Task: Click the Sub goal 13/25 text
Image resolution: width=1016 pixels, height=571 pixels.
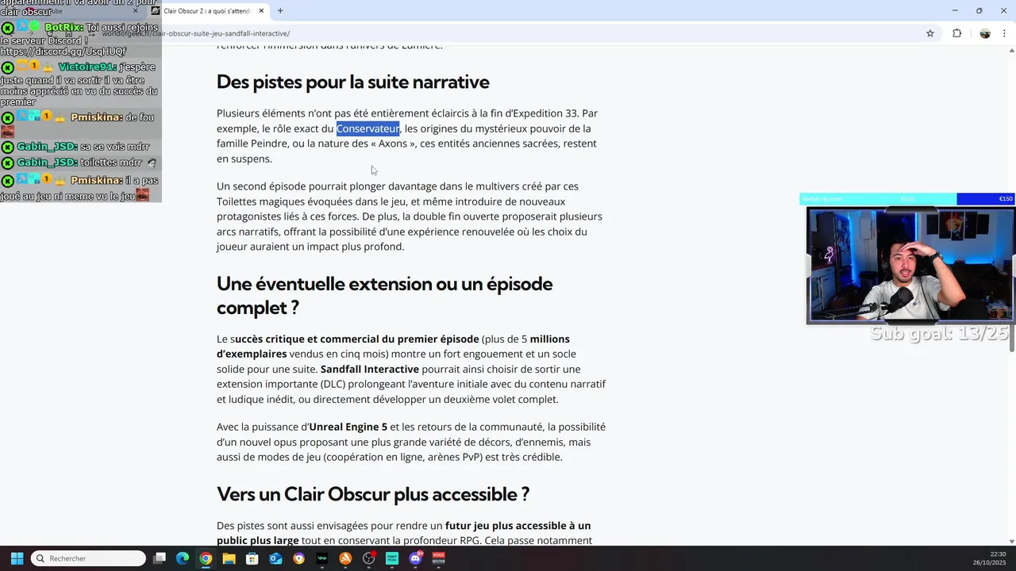Action: [941, 334]
